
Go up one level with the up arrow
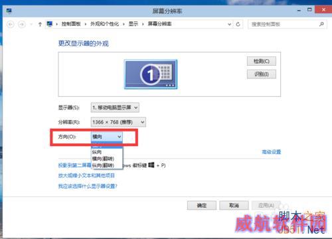[x=40, y=24]
